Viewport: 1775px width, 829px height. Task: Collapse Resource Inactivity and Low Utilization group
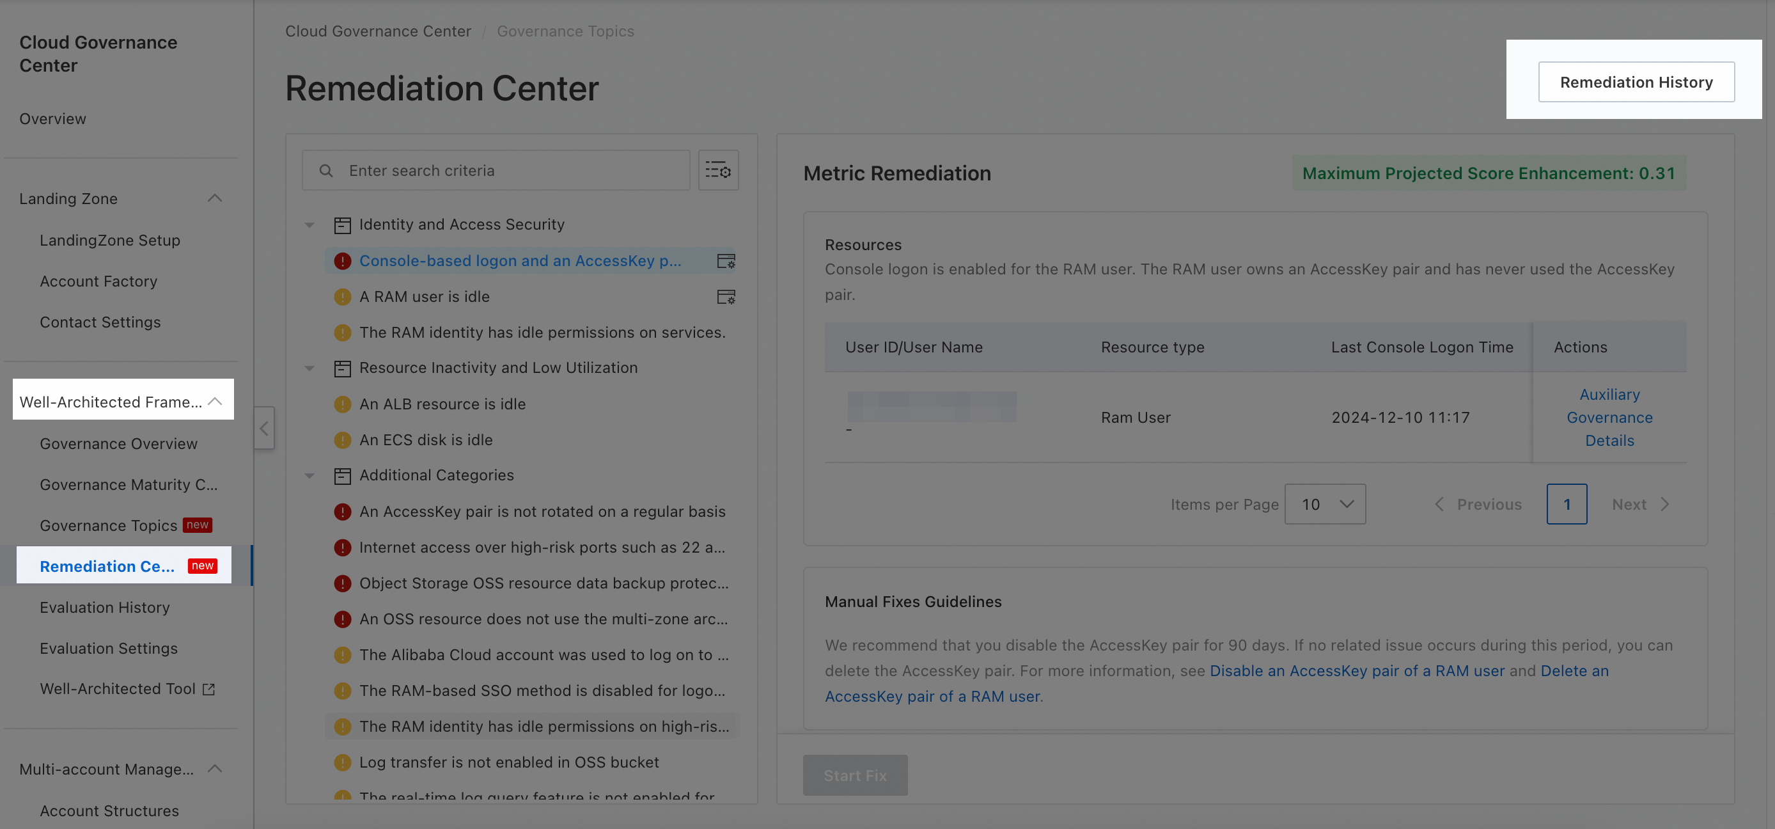[309, 368]
